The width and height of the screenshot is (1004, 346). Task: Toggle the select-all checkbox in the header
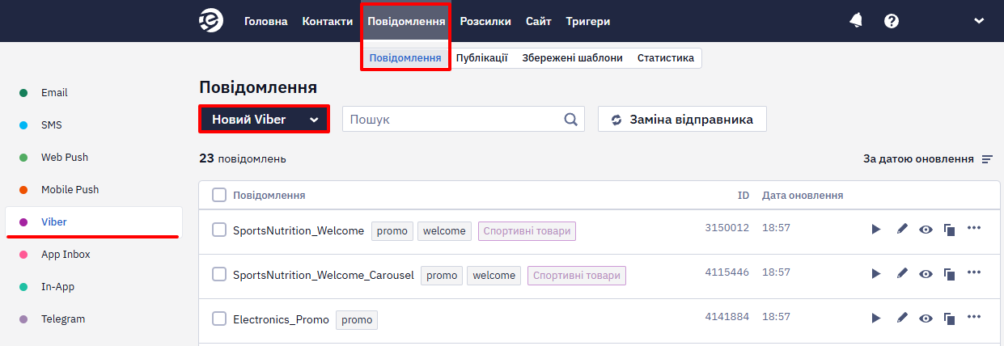coord(219,195)
